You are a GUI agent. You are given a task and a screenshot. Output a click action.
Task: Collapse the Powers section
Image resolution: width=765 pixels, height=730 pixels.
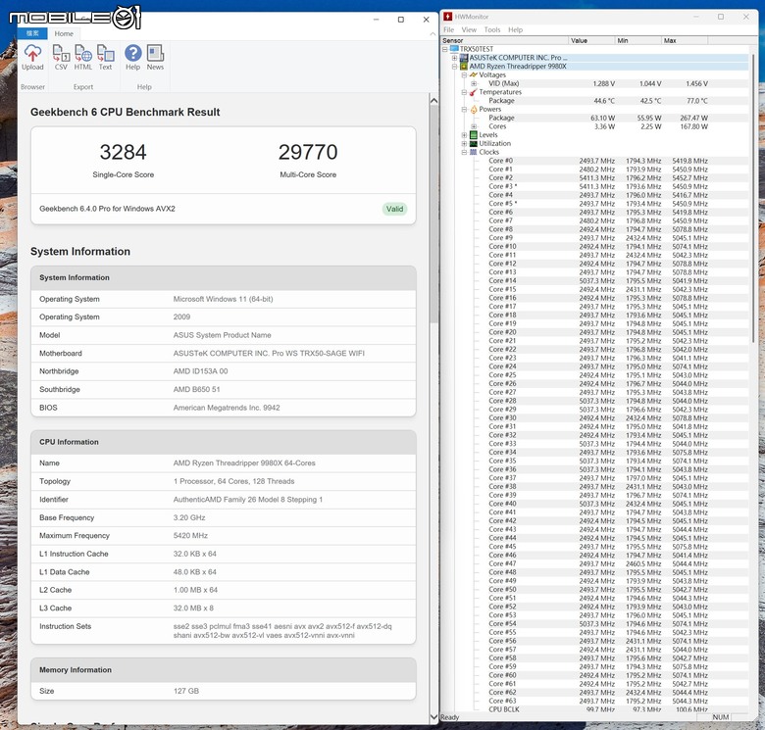464,109
